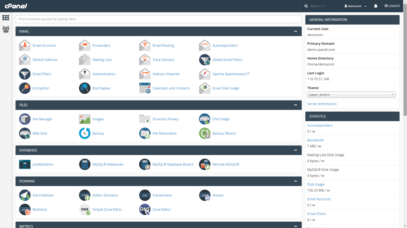Open the Email Accounts statistics link
The height and width of the screenshot is (228, 407).
pyautogui.click(x=319, y=199)
